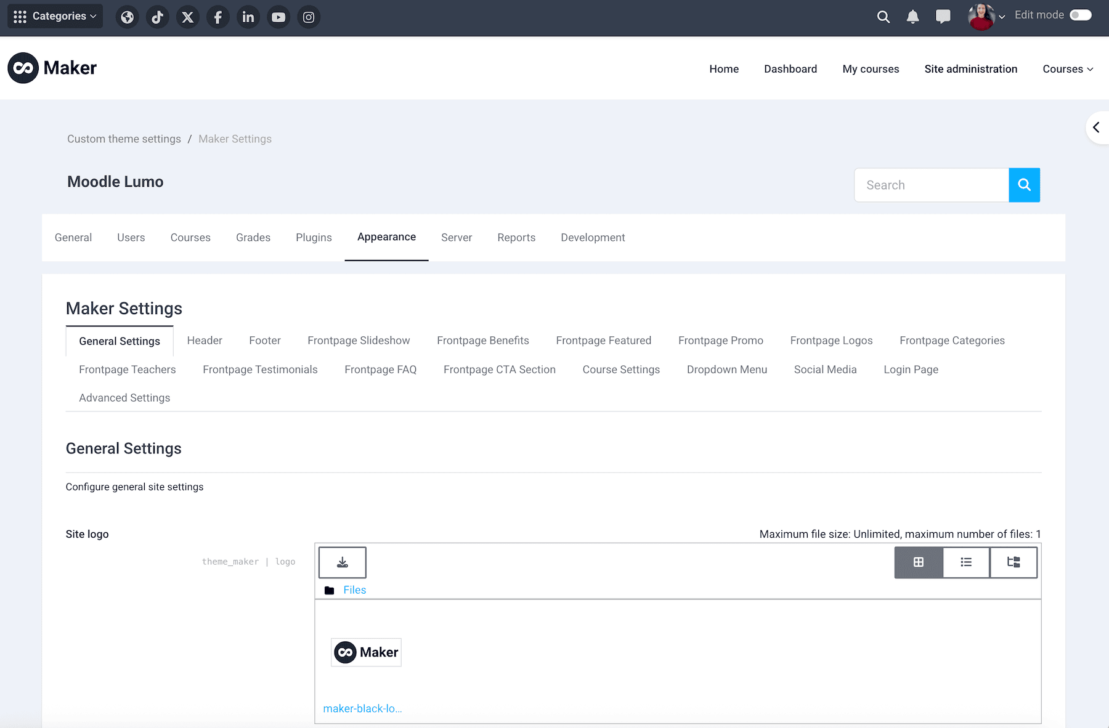Image resolution: width=1109 pixels, height=728 pixels.
Task: Collapse the right drawer panel
Action: (1097, 127)
